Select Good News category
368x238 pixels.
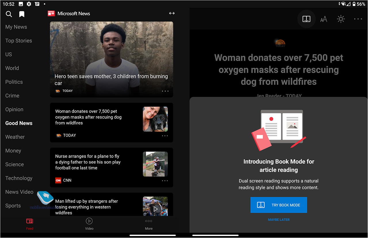pos(19,123)
